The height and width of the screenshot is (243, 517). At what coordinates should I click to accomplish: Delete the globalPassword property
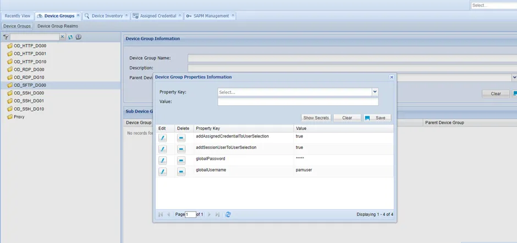click(181, 160)
